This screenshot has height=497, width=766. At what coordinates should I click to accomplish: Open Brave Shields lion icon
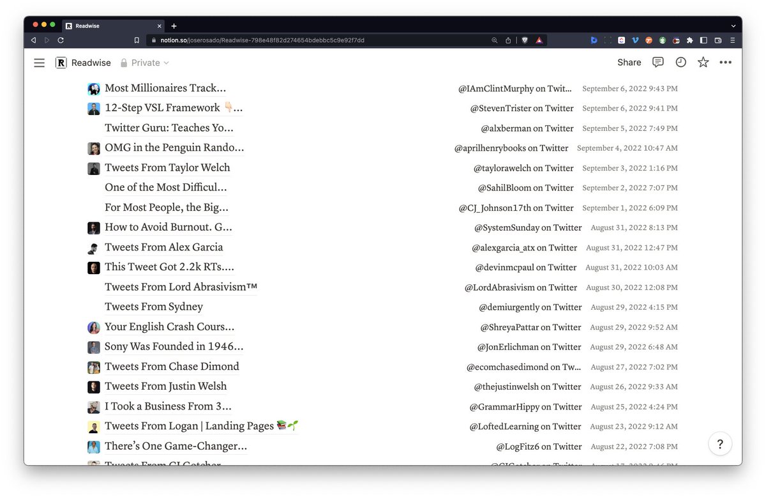525,40
